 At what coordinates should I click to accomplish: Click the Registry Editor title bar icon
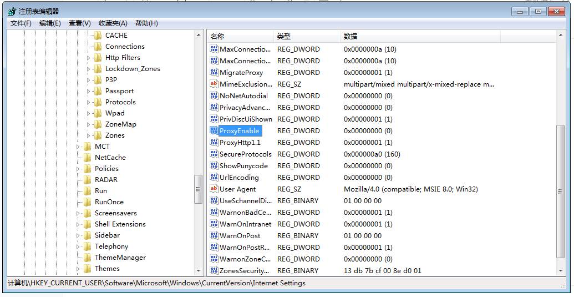click(12, 11)
